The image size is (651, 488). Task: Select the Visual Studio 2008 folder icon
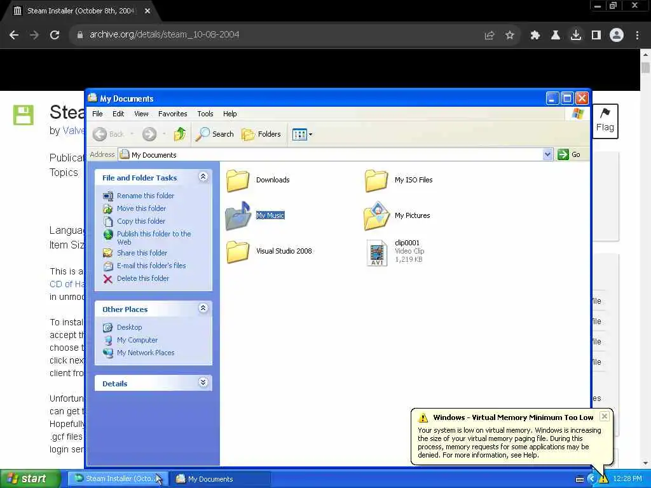pyautogui.click(x=238, y=252)
